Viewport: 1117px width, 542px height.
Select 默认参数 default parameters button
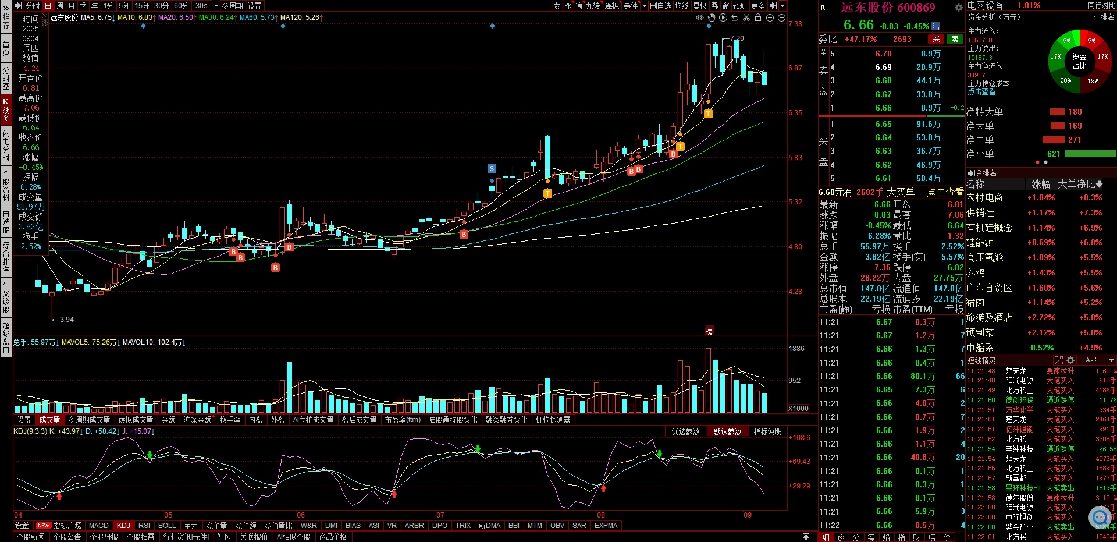pos(727,431)
